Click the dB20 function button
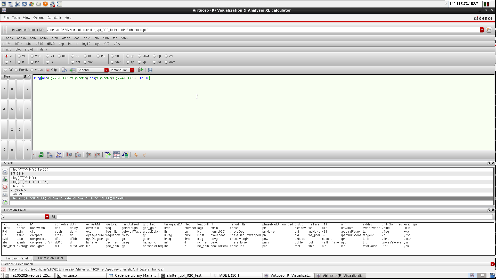The height and width of the screenshot is (279, 496). click(51, 44)
